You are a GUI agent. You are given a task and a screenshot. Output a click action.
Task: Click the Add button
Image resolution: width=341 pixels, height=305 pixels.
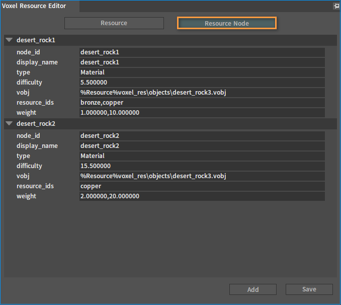[253, 289]
